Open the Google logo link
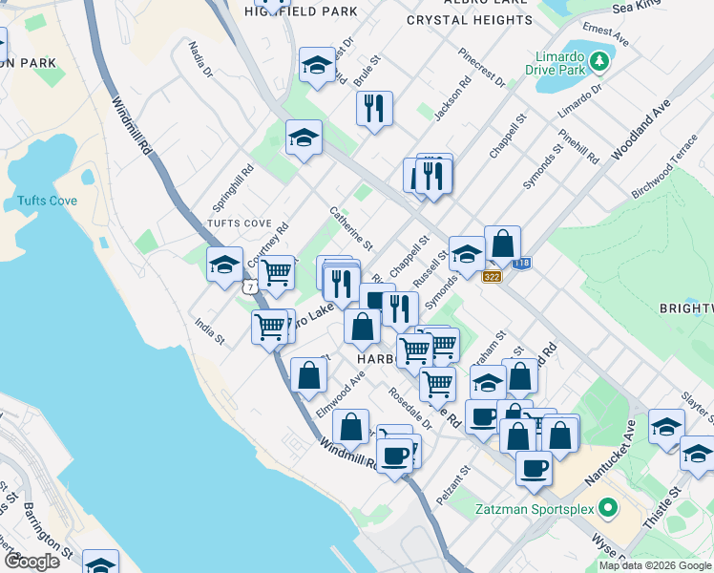The image size is (714, 573). pyautogui.click(x=32, y=562)
